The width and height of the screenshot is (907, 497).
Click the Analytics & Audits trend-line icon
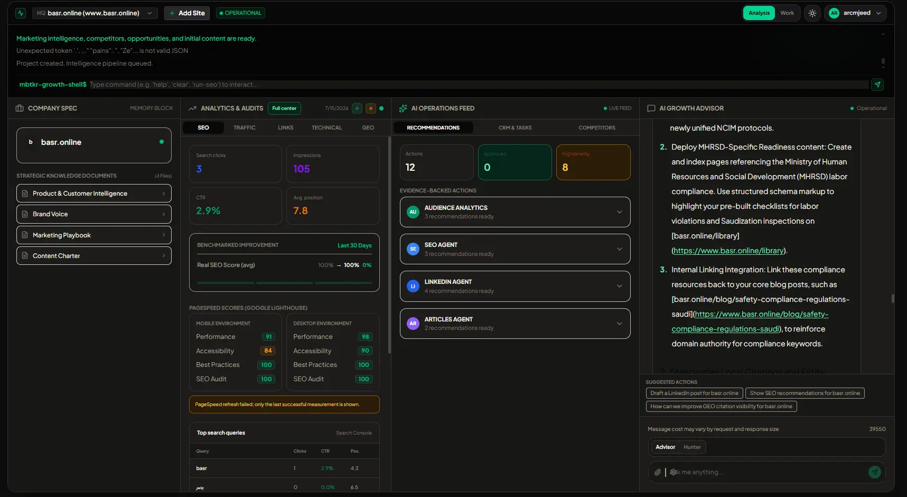tap(192, 108)
